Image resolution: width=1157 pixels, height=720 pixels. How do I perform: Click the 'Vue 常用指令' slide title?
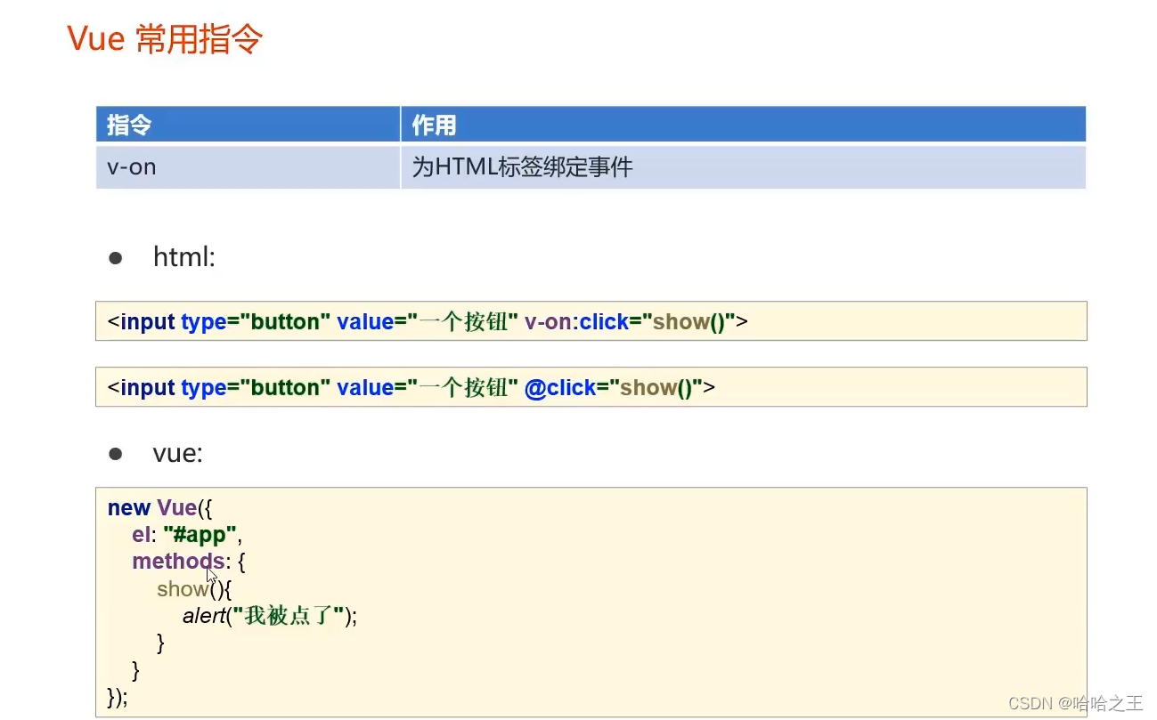tap(166, 39)
